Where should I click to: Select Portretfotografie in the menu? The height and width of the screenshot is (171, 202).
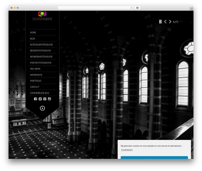click(42, 63)
